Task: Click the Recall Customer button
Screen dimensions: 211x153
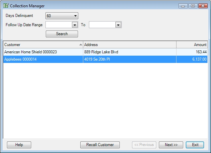Action: [x=100, y=145]
